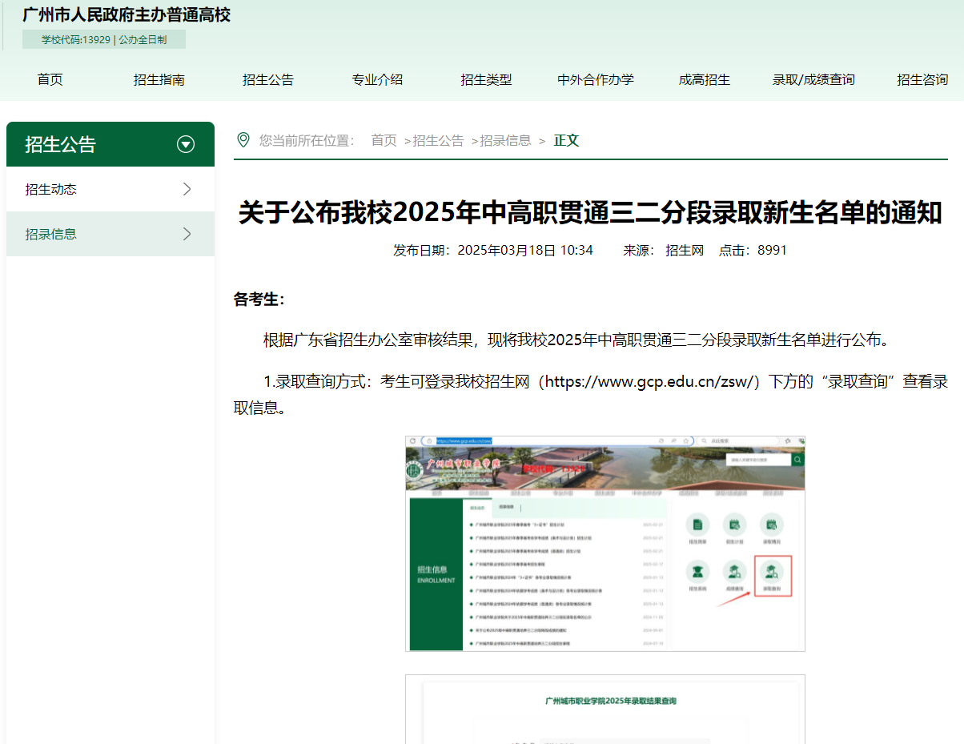Select the 招生计划 calendar icon

733,525
